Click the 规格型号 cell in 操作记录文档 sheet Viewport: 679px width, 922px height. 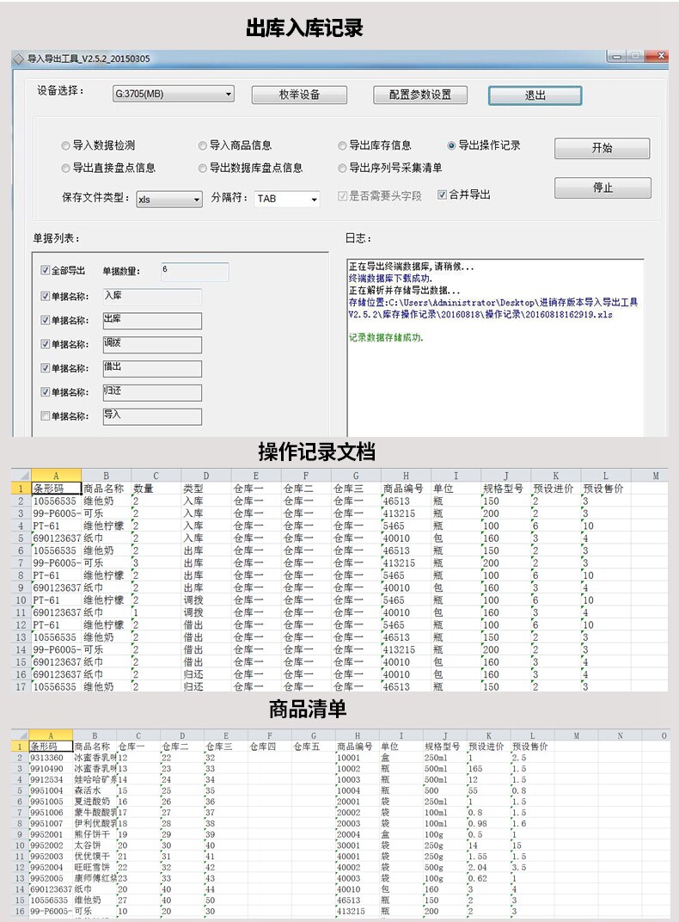point(505,488)
